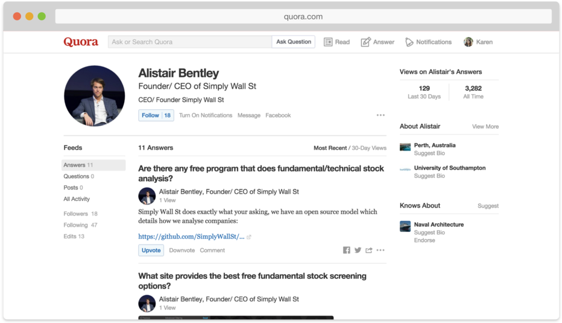Click Suggest next to Knows About
The width and height of the screenshot is (562, 323).
tap(488, 206)
